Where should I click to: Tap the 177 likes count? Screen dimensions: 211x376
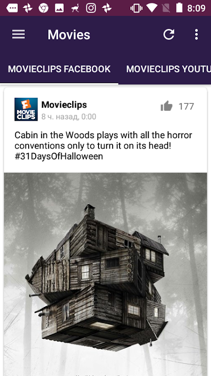click(x=186, y=106)
